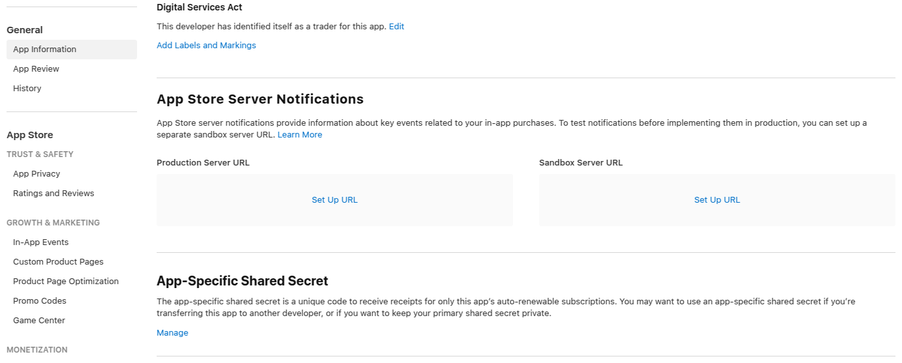Manage the app-specific shared secret
This screenshot has height=363, width=902.
pos(172,333)
